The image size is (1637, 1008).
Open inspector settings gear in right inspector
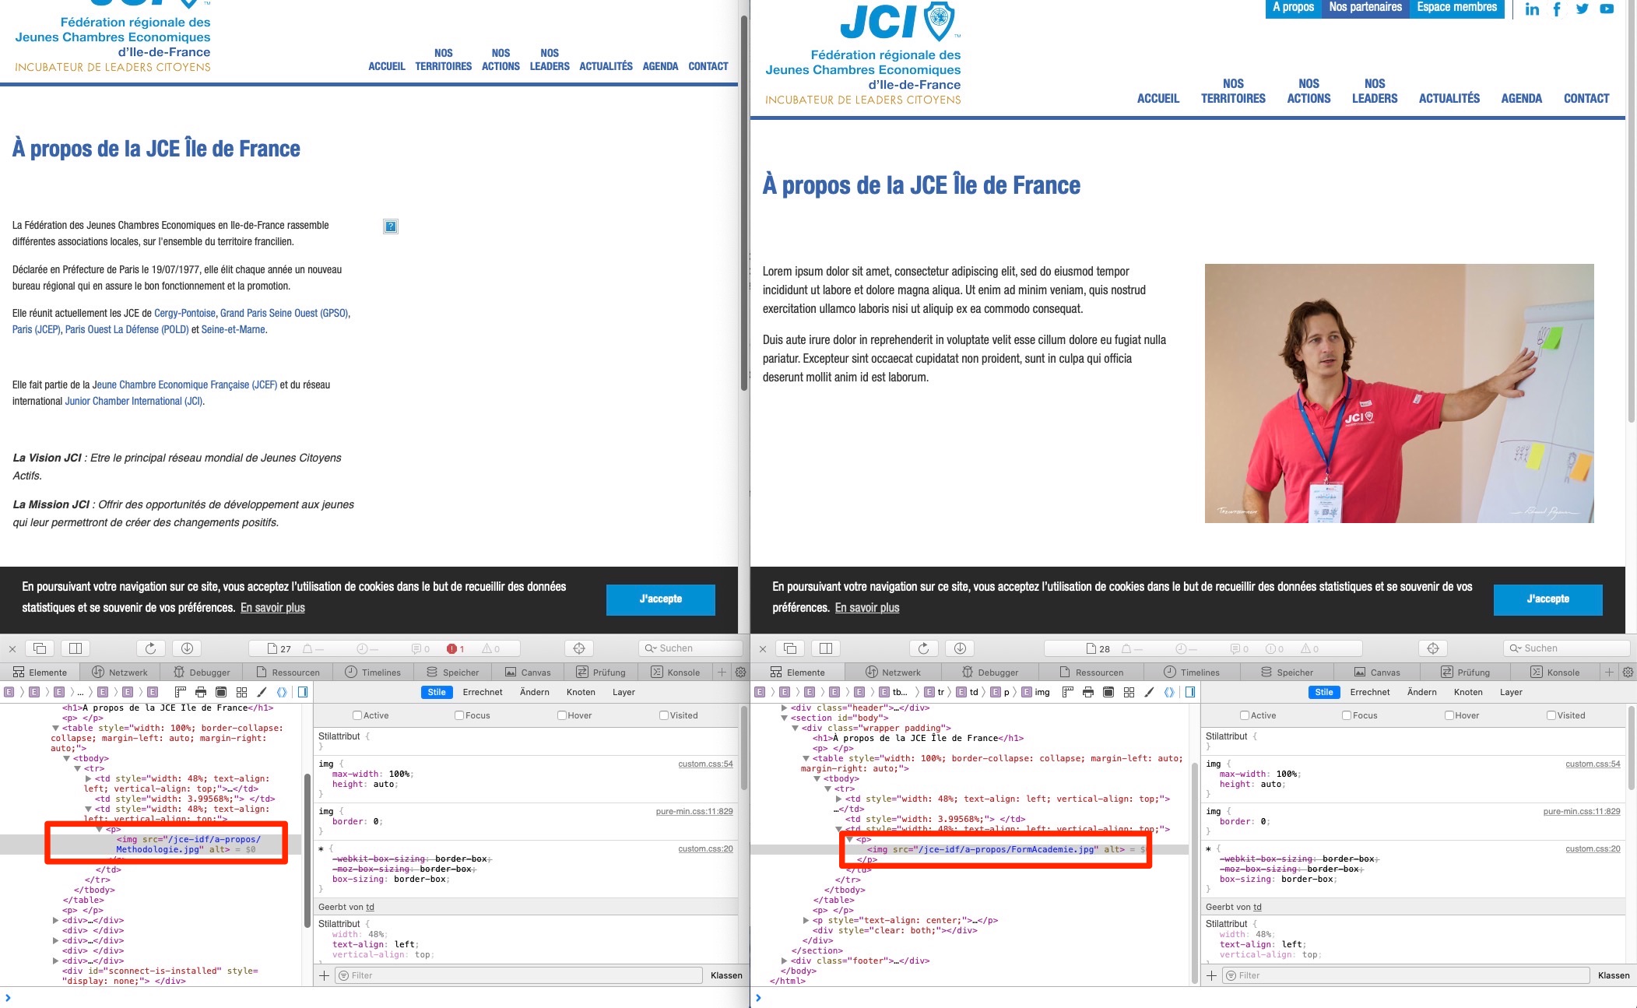(1627, 672)
